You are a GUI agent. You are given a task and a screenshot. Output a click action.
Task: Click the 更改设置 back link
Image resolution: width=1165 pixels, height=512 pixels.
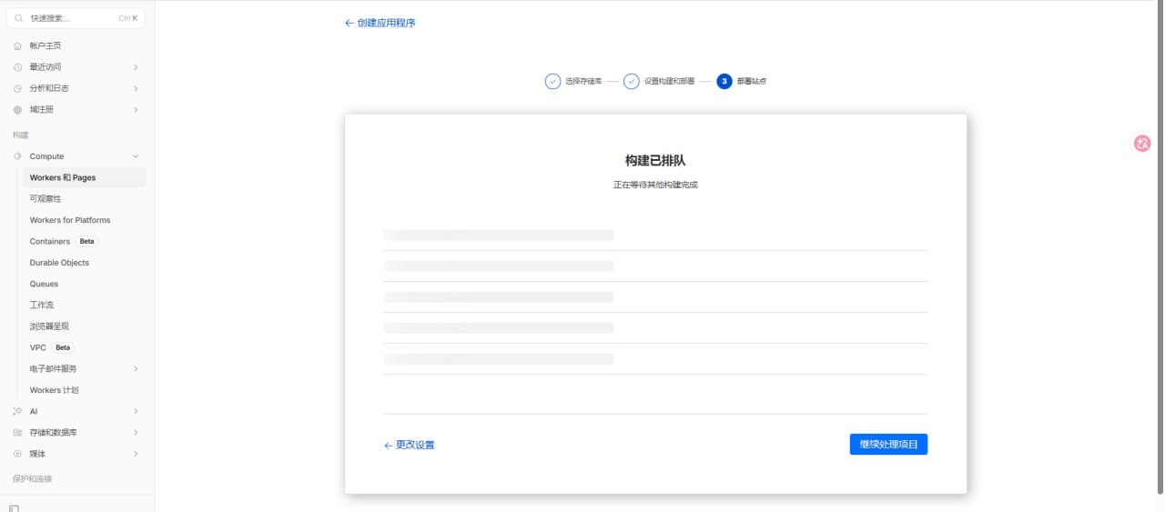tap(410, 446)
